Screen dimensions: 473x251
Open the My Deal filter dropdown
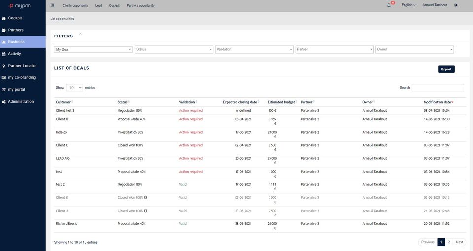coord(93,49)
